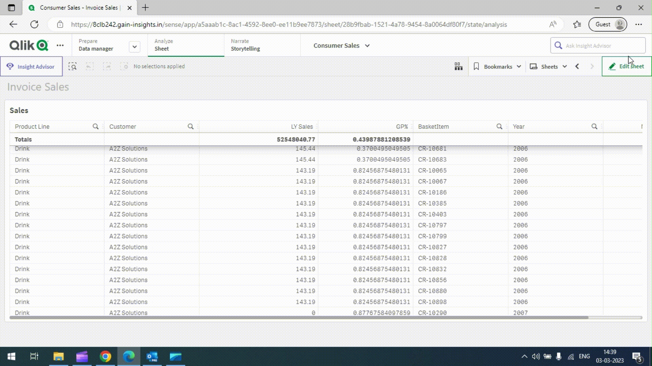Open the taskbar clock and date

click(610, 357)
